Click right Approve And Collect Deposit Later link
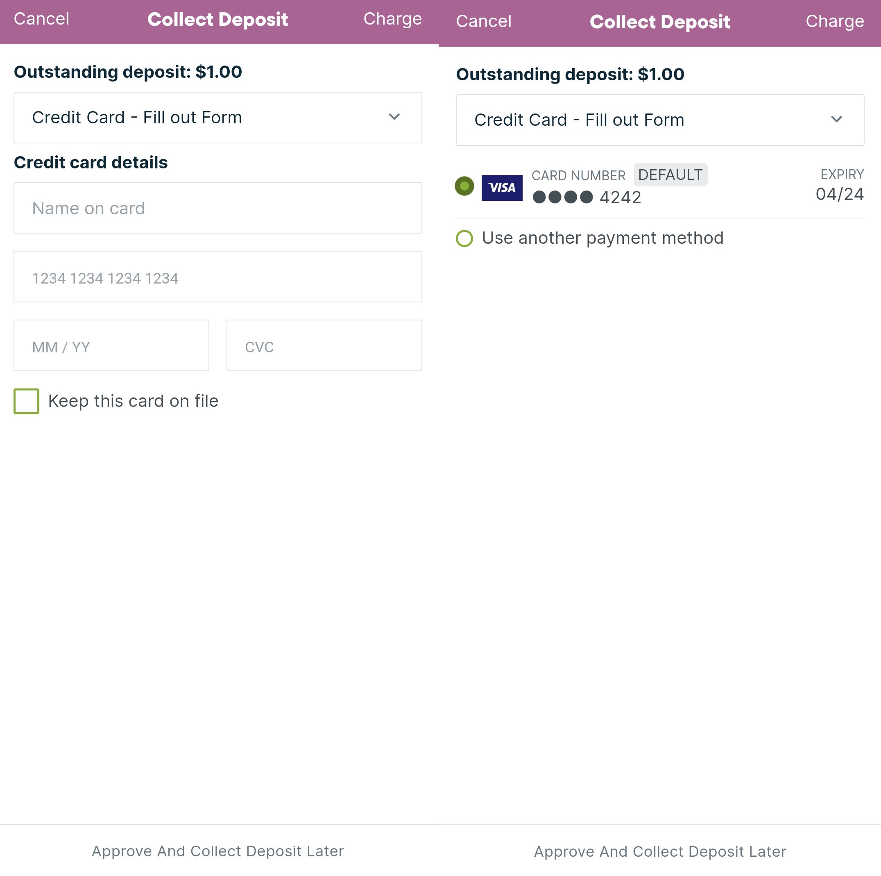 (660, 851)
